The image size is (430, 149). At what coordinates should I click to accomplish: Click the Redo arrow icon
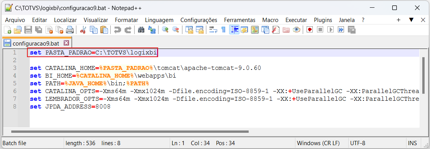tap(128, 30)
